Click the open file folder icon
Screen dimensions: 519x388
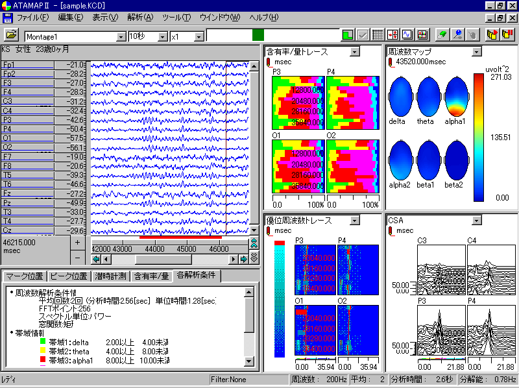click(12, 35)
